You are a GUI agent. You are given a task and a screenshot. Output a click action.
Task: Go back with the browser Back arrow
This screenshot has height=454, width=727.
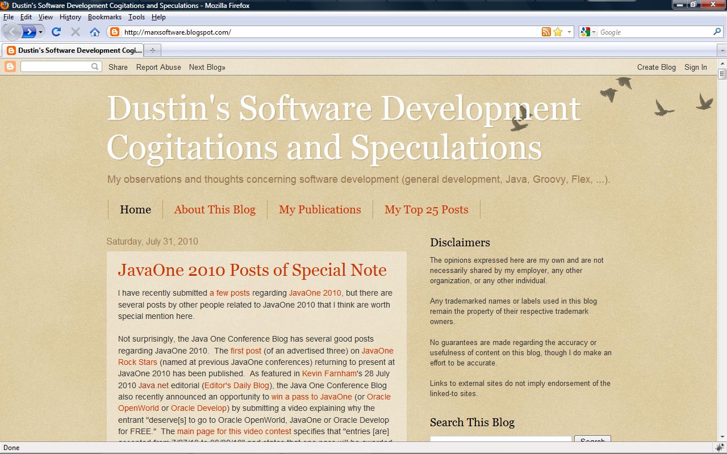(x=12, y=32)
